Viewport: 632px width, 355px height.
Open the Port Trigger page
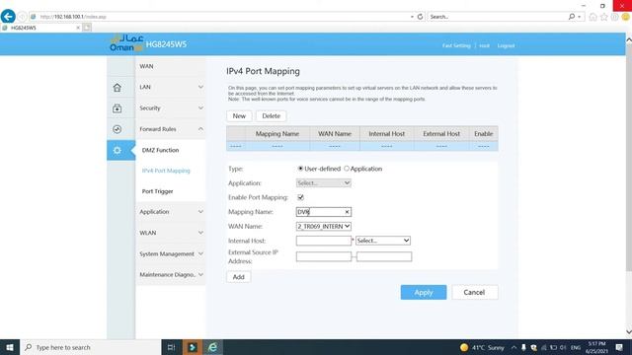coord(158,191)
